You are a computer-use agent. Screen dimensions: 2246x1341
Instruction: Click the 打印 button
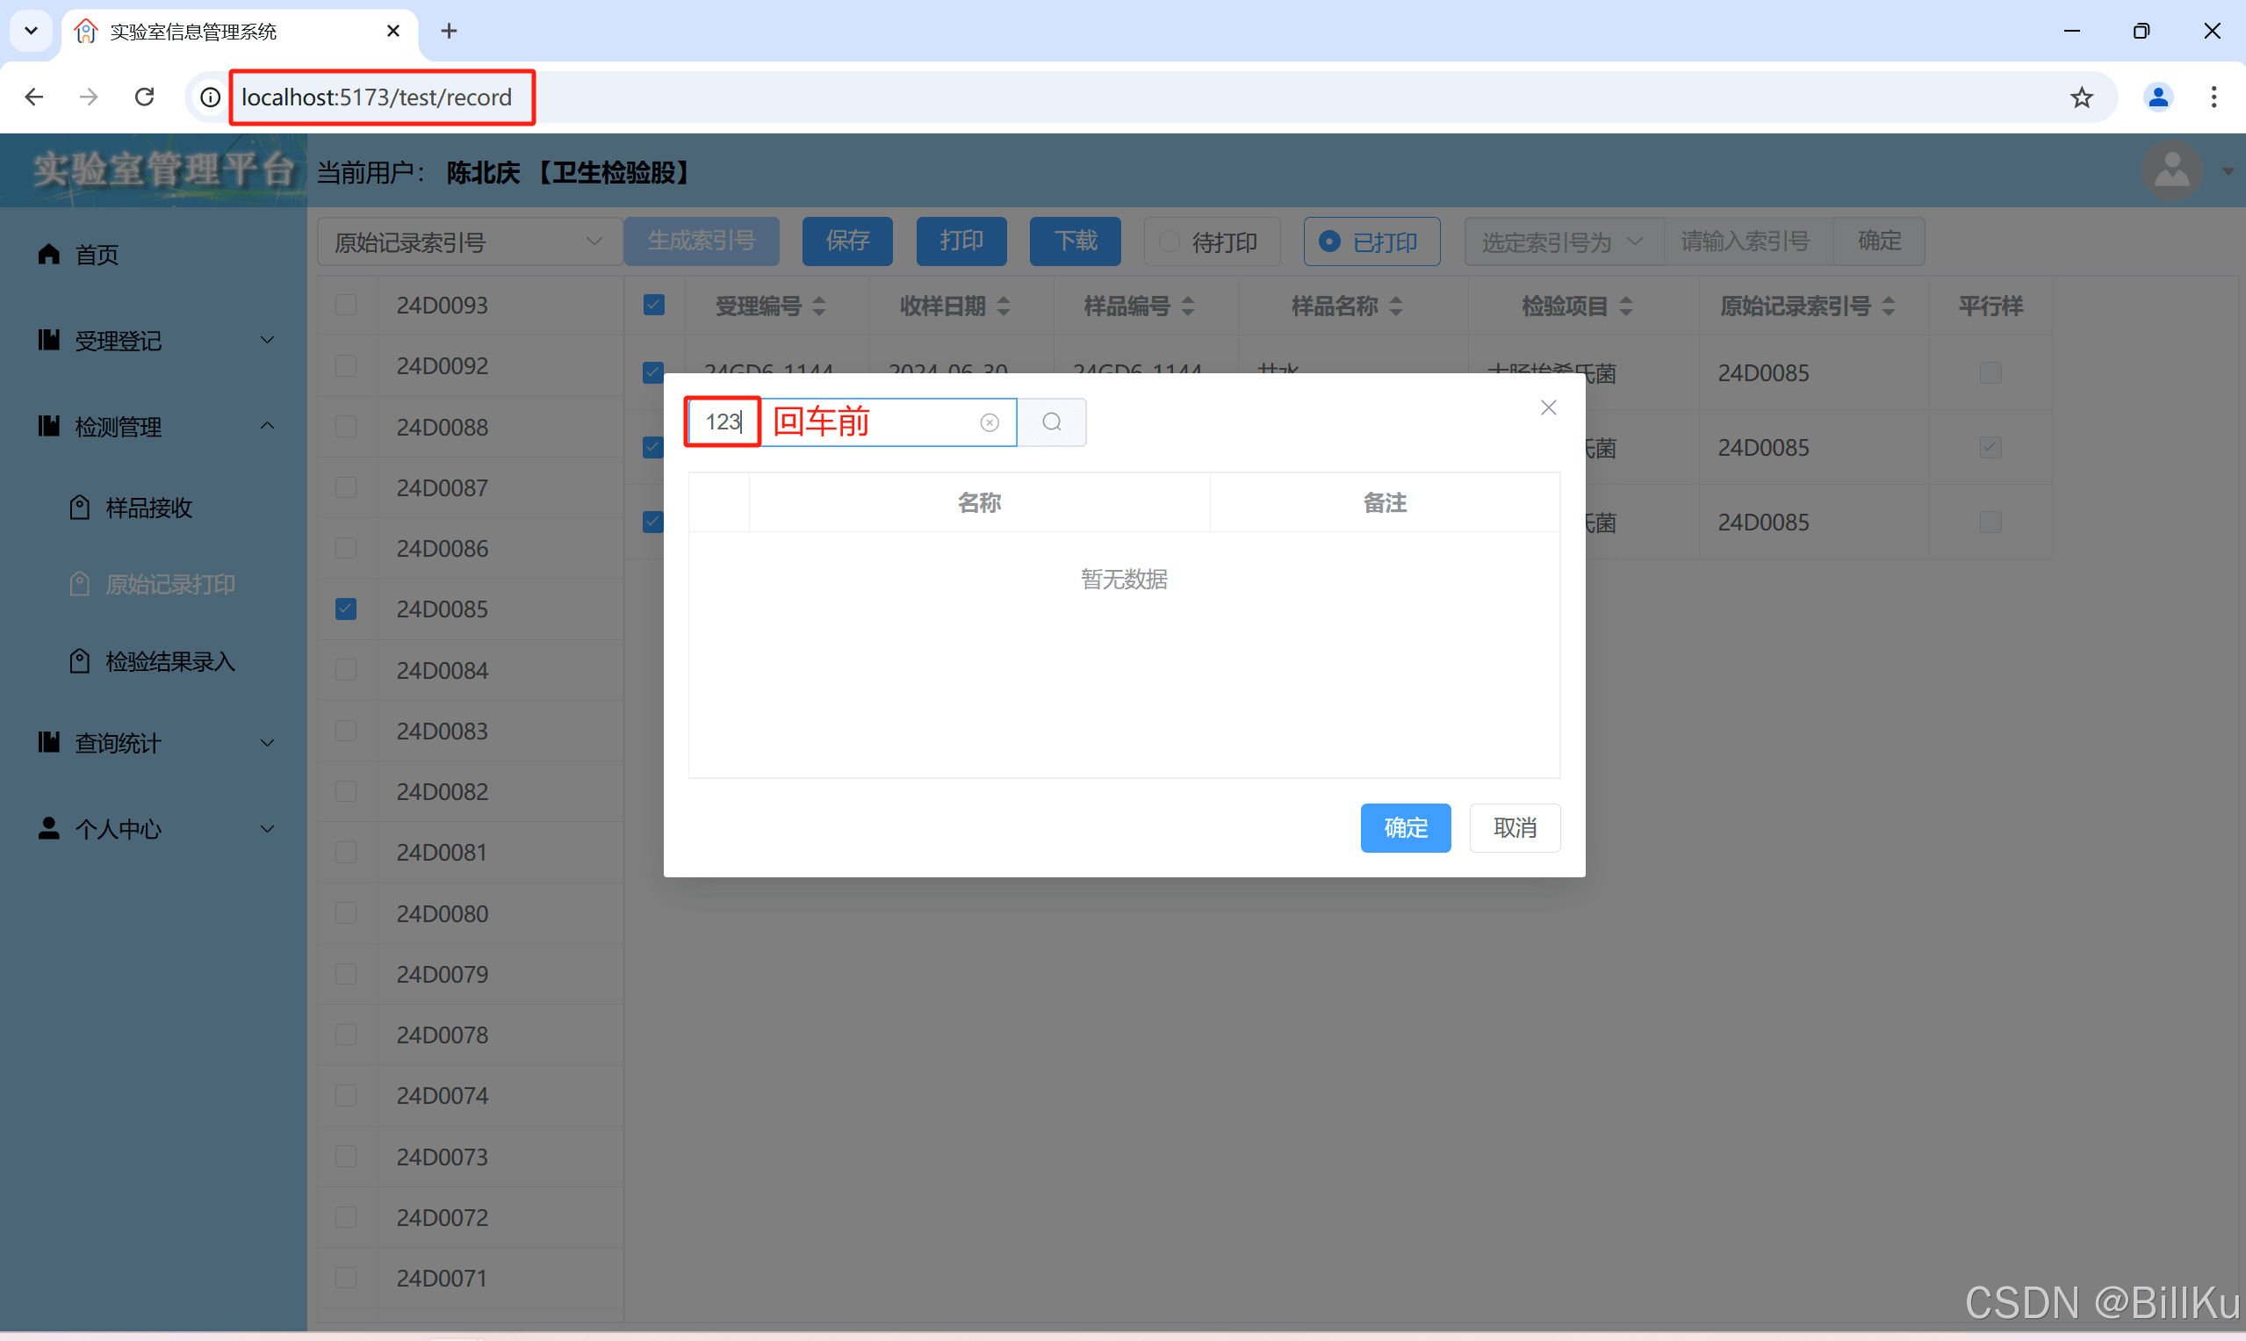pos(961,242)
